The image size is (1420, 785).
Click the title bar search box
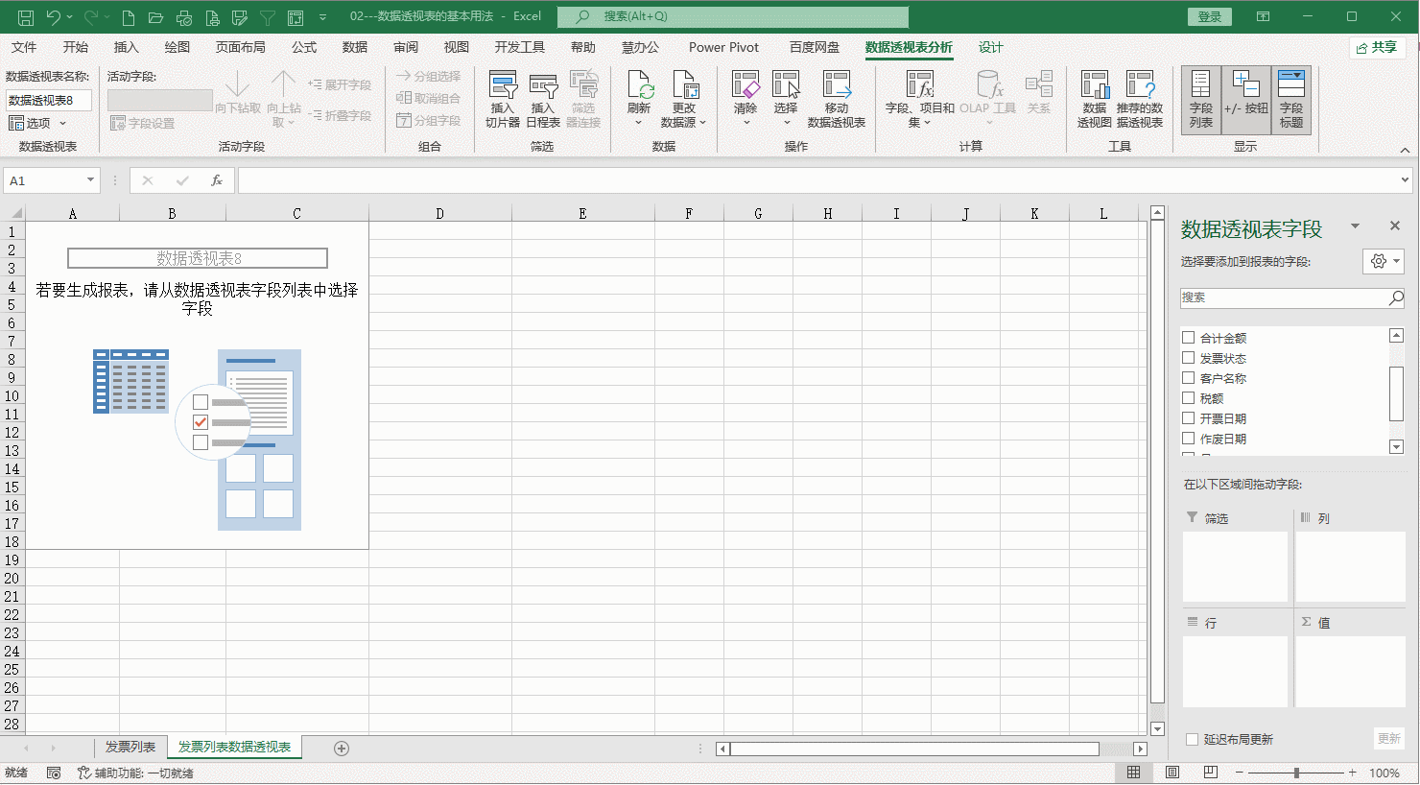point(733,16)
